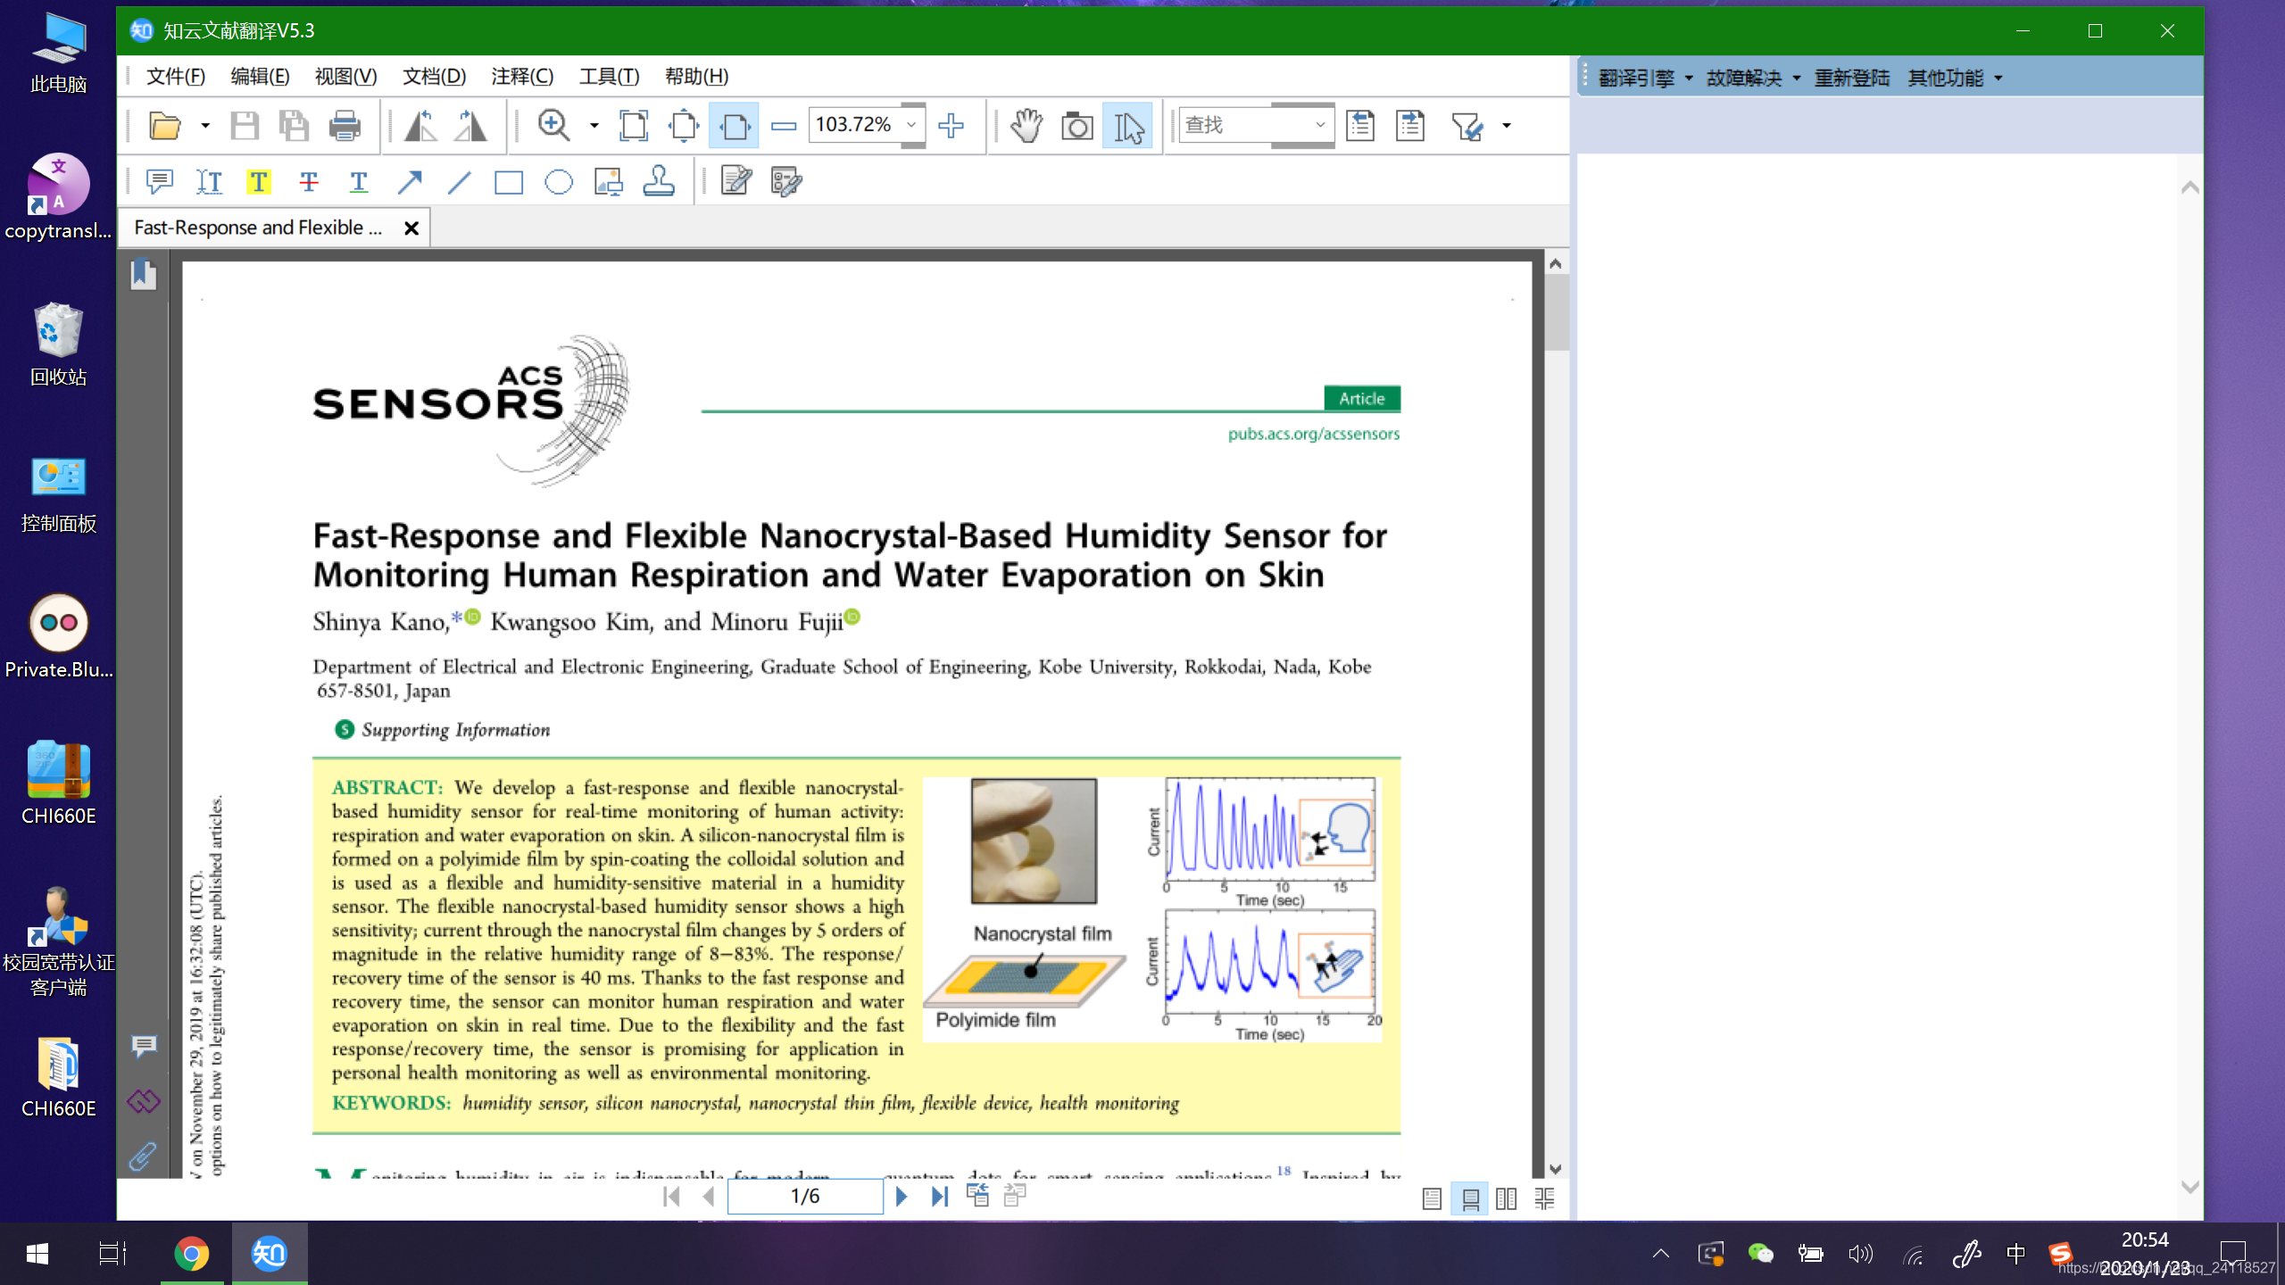Toggle the Select text cursor tool

[1127, 126]
